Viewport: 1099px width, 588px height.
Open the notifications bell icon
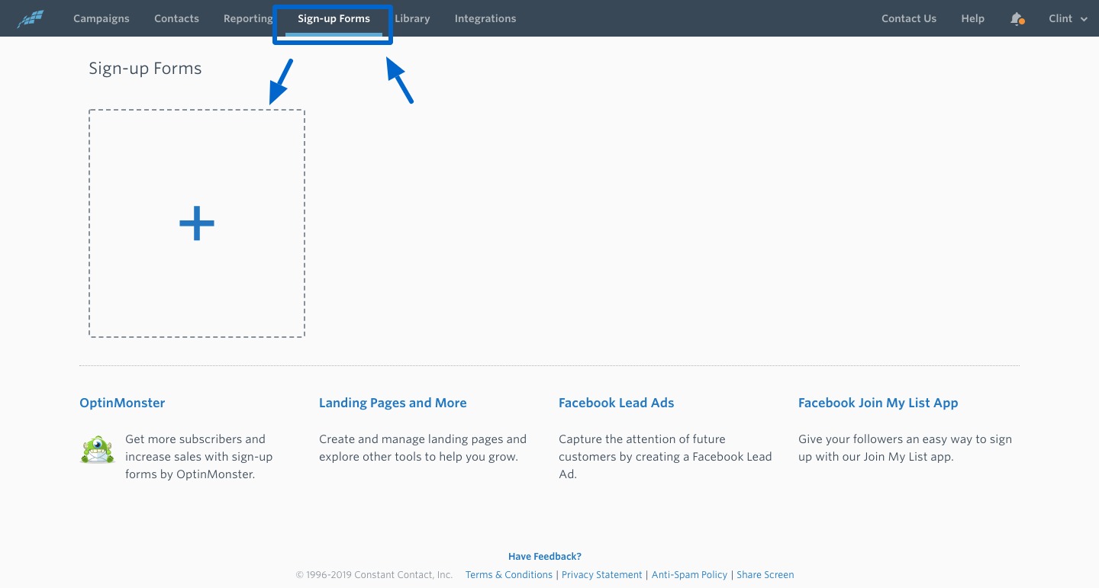click(1017, 18)
